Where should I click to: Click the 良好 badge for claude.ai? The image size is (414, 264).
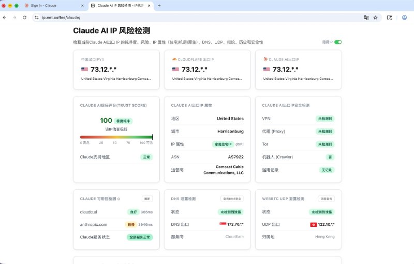(x=134, y=212)
